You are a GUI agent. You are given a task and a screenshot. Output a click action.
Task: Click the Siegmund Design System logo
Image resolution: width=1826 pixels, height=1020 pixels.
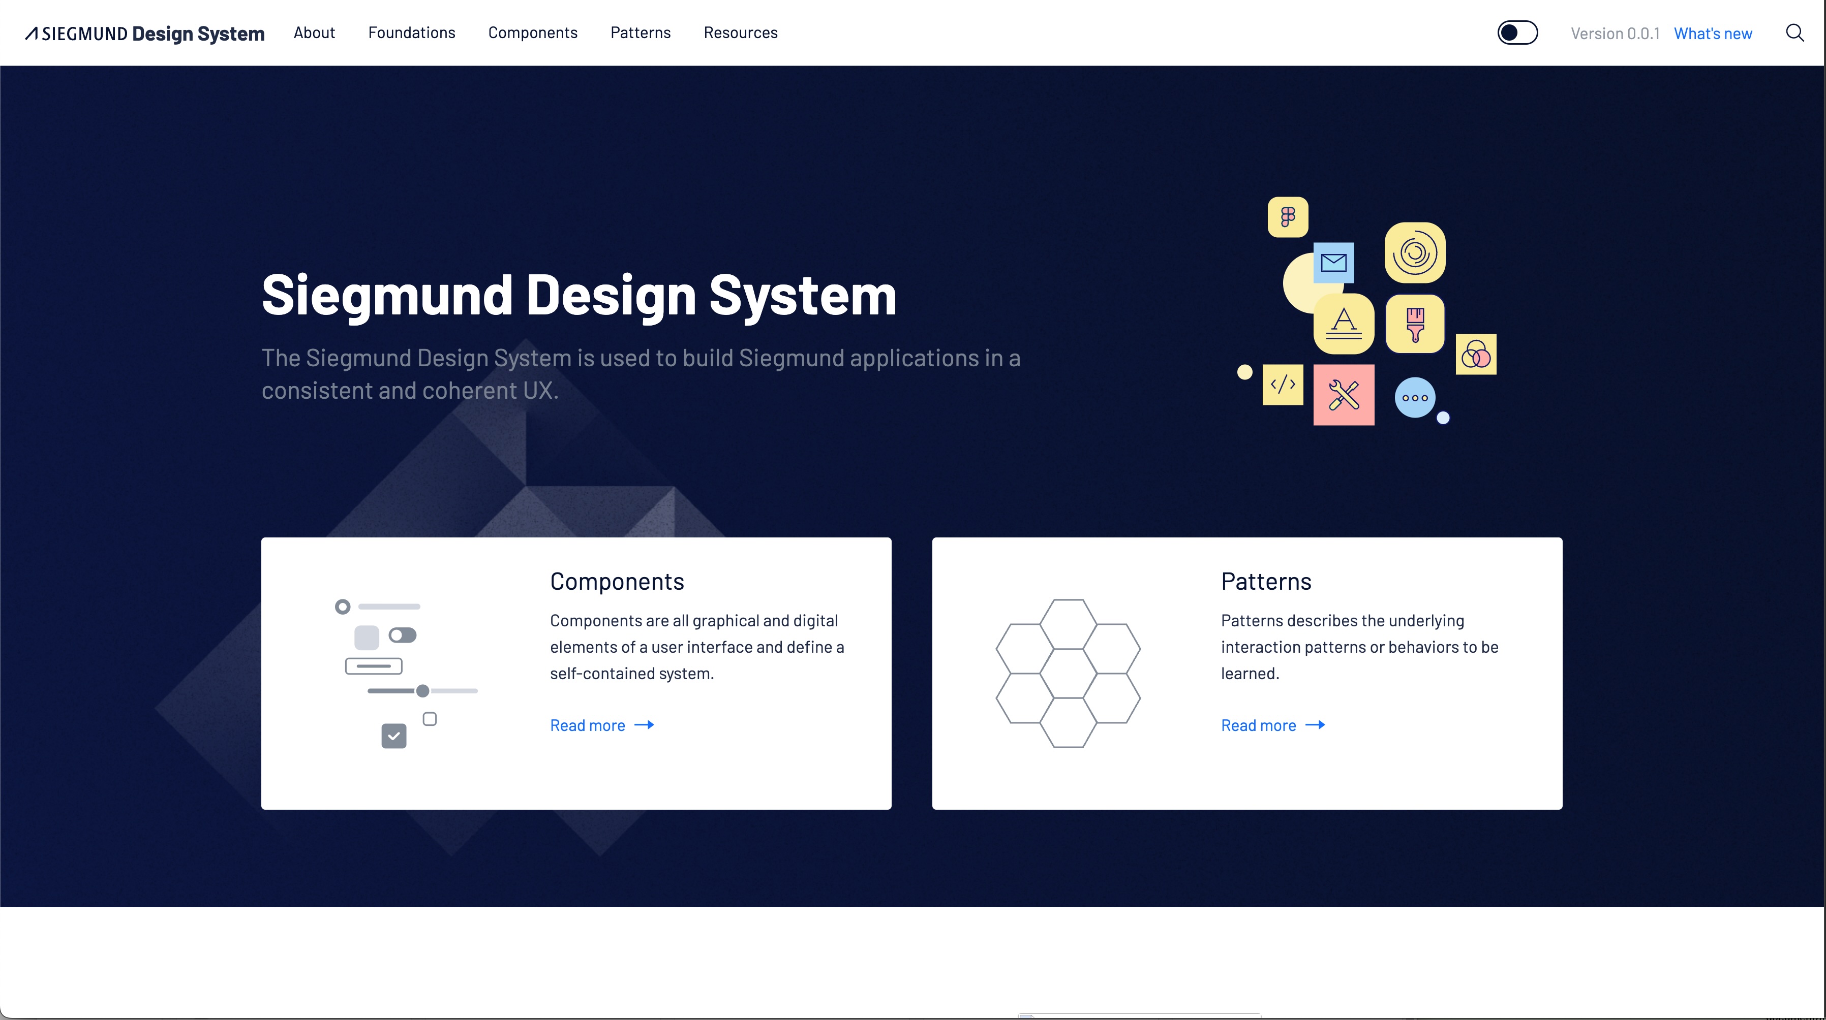(145, 34)
